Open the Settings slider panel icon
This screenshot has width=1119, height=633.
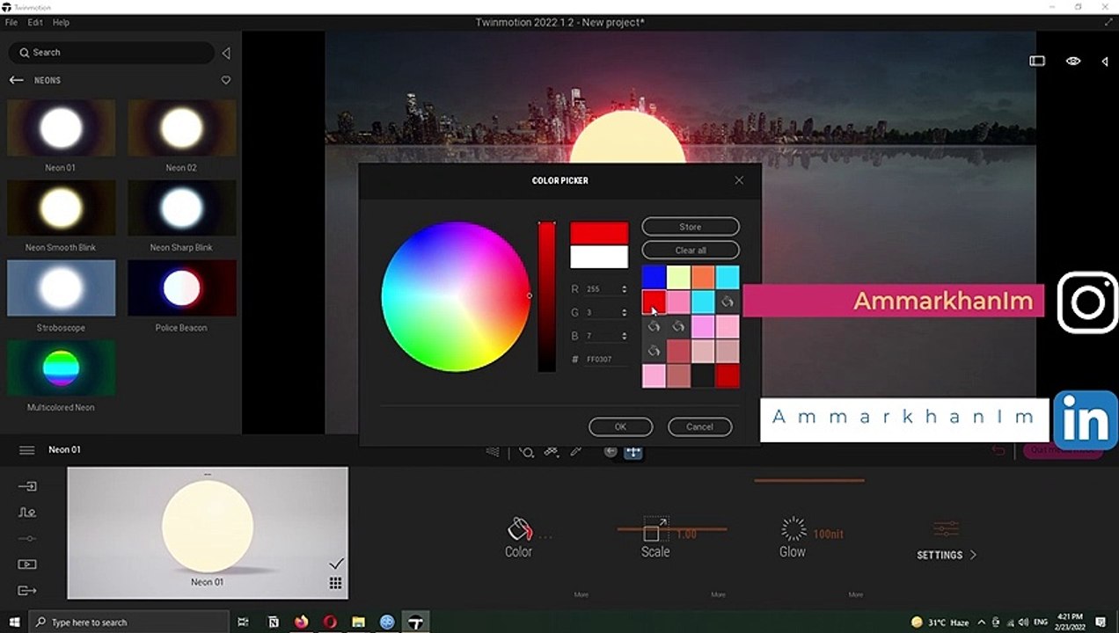pyautogui.click(x=27, y=538)
